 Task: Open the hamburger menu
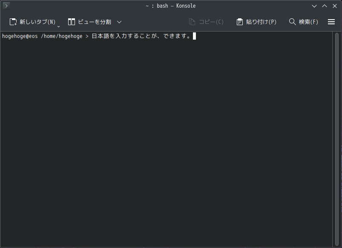coord(331,22)
